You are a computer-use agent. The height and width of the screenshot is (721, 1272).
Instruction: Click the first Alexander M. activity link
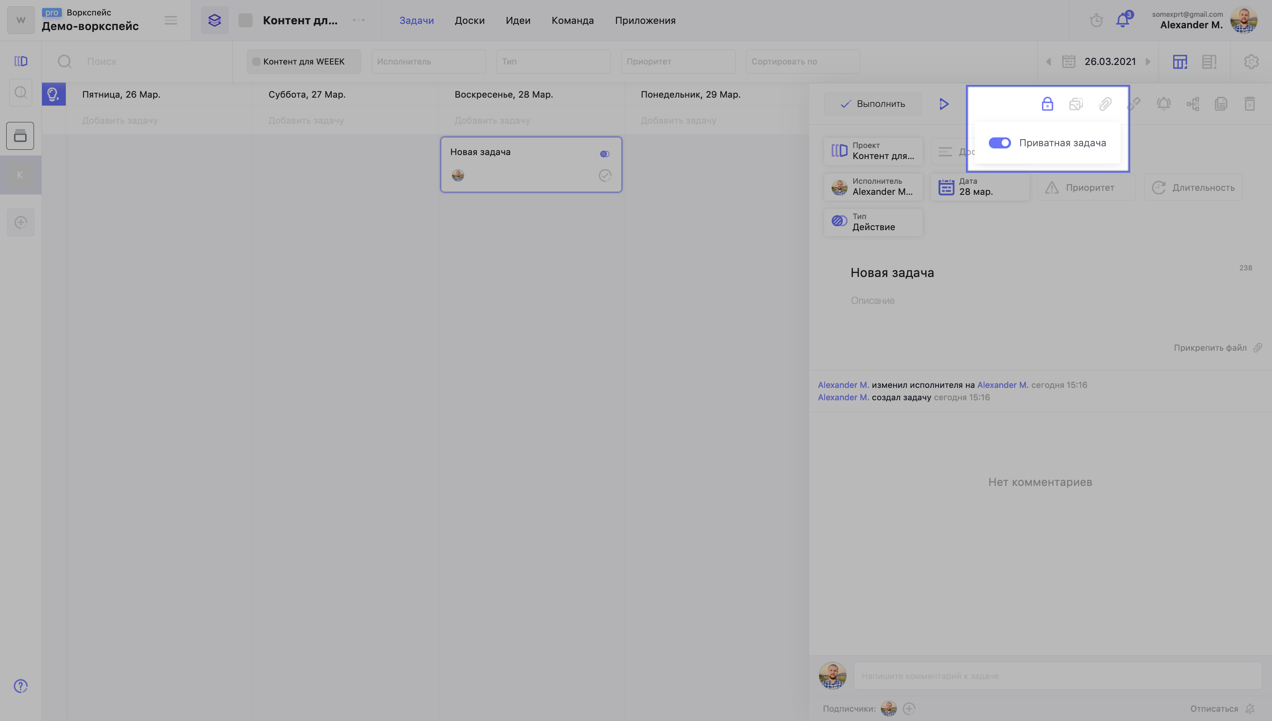(x=843, y=385)
